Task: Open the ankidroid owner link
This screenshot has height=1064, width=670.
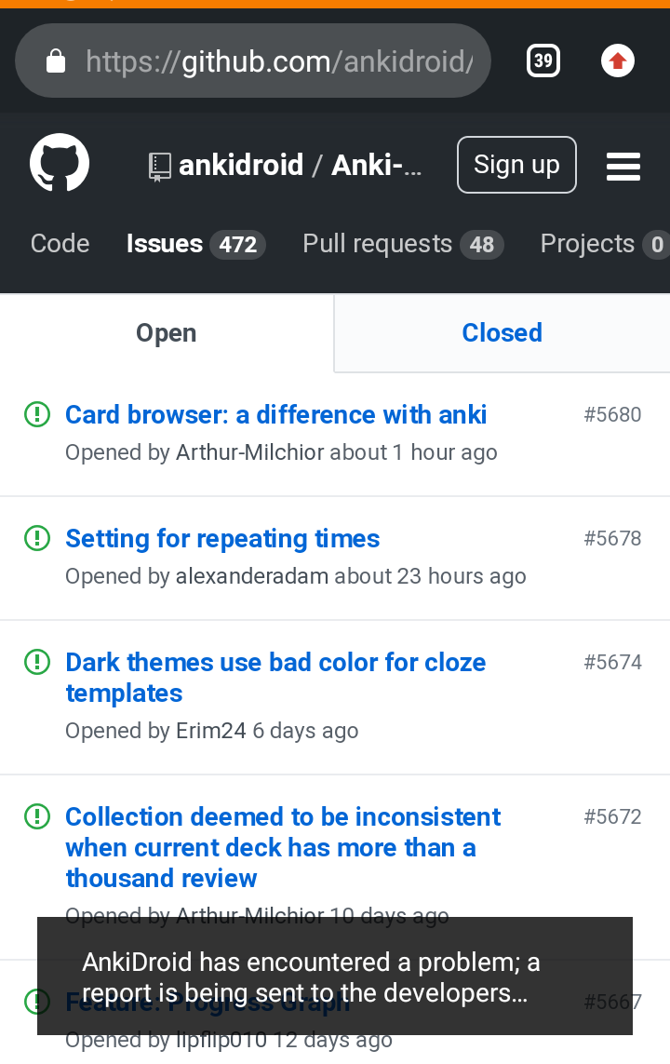Action: [241, 165]
